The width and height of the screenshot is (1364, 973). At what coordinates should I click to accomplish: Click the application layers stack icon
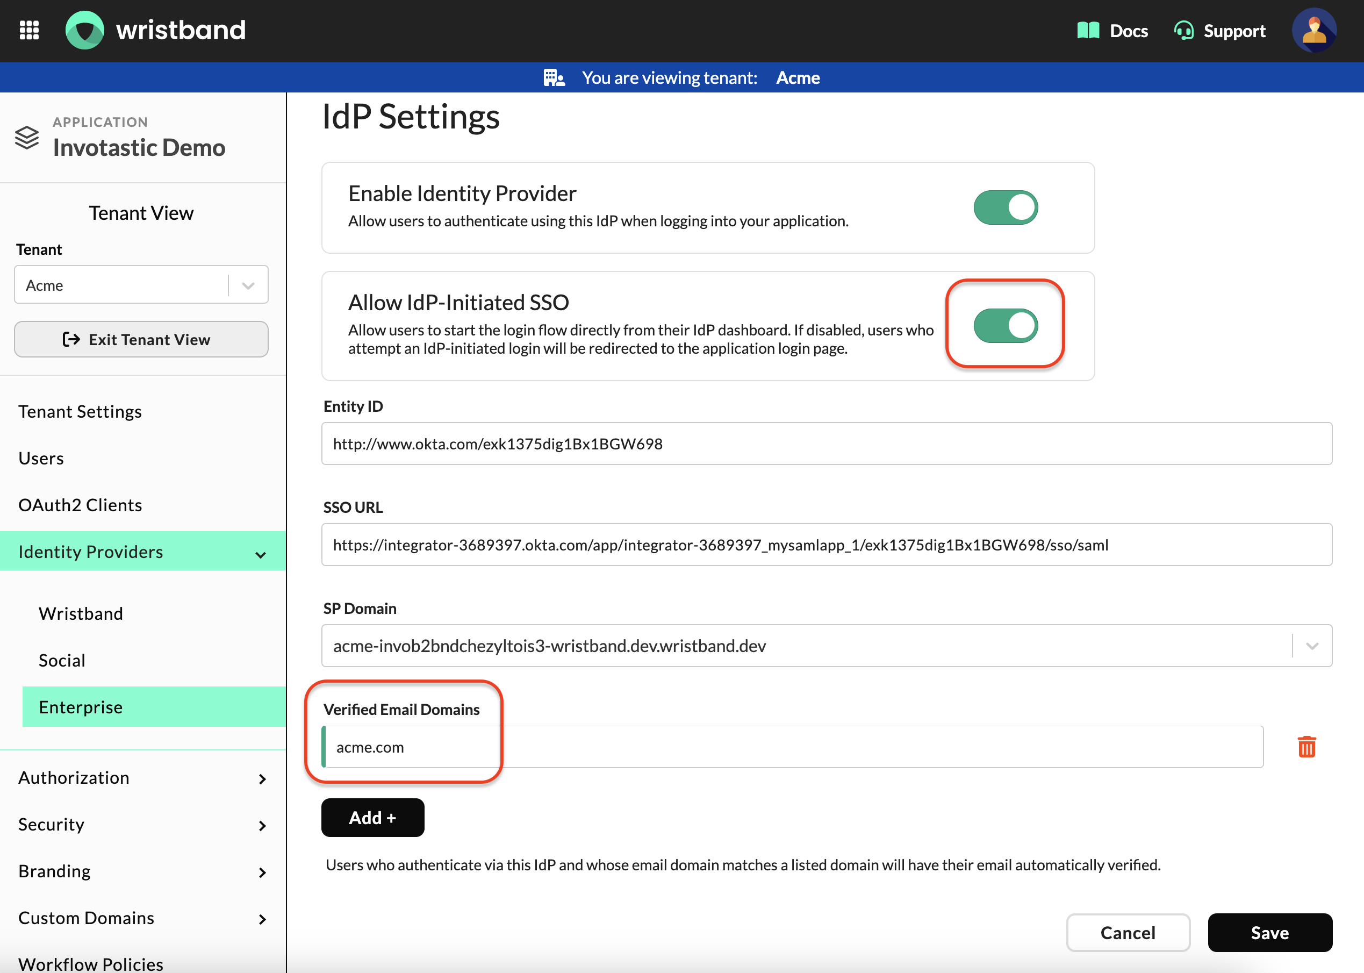pyautogui.click(x=27, y=137)
